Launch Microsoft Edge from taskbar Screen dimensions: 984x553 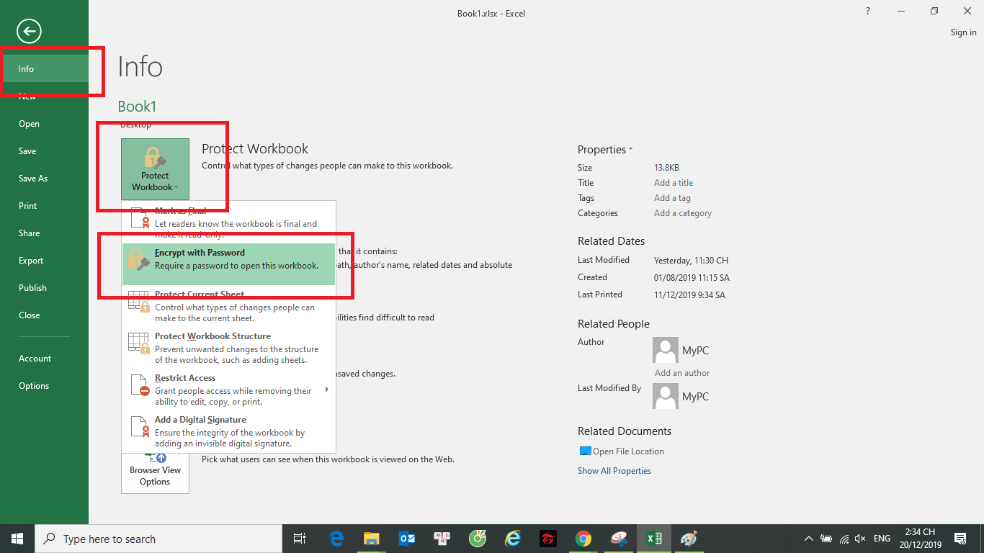click(x=336, y=539)
